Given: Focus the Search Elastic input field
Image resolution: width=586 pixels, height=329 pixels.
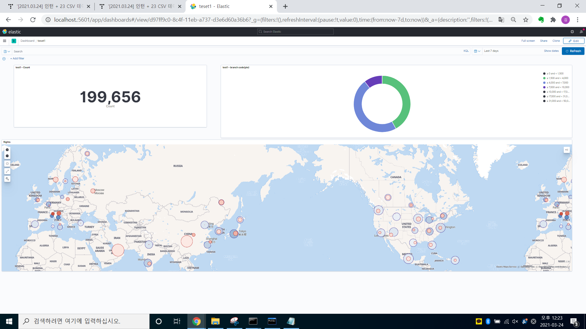Looking at the screenshot, I should pos(295,32).
